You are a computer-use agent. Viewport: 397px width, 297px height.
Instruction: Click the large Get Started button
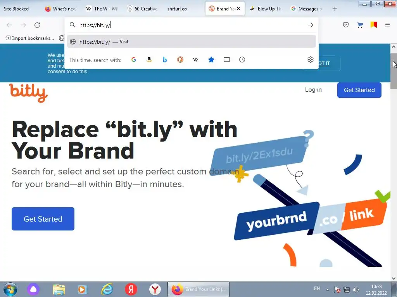pyautogui.click(x=43, y=219)
